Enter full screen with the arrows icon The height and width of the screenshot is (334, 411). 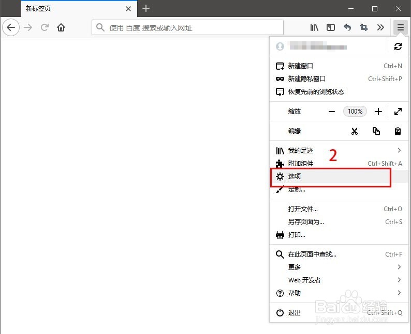[x=398, y=112]
